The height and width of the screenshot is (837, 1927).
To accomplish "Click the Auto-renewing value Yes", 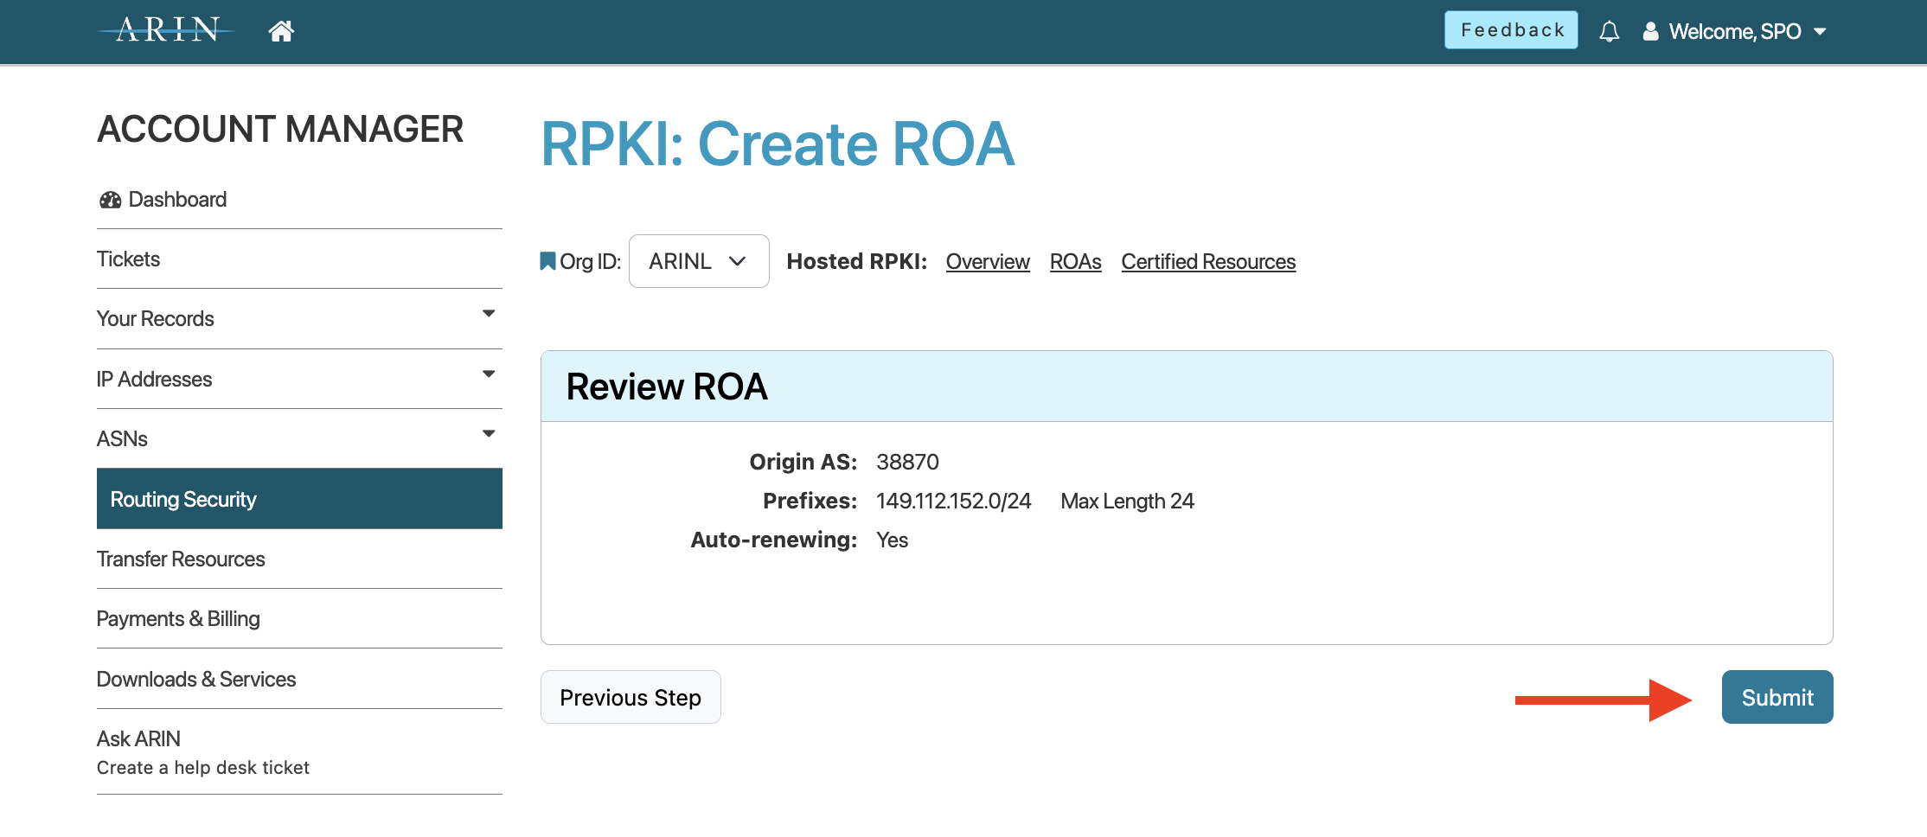I will 892,540.
